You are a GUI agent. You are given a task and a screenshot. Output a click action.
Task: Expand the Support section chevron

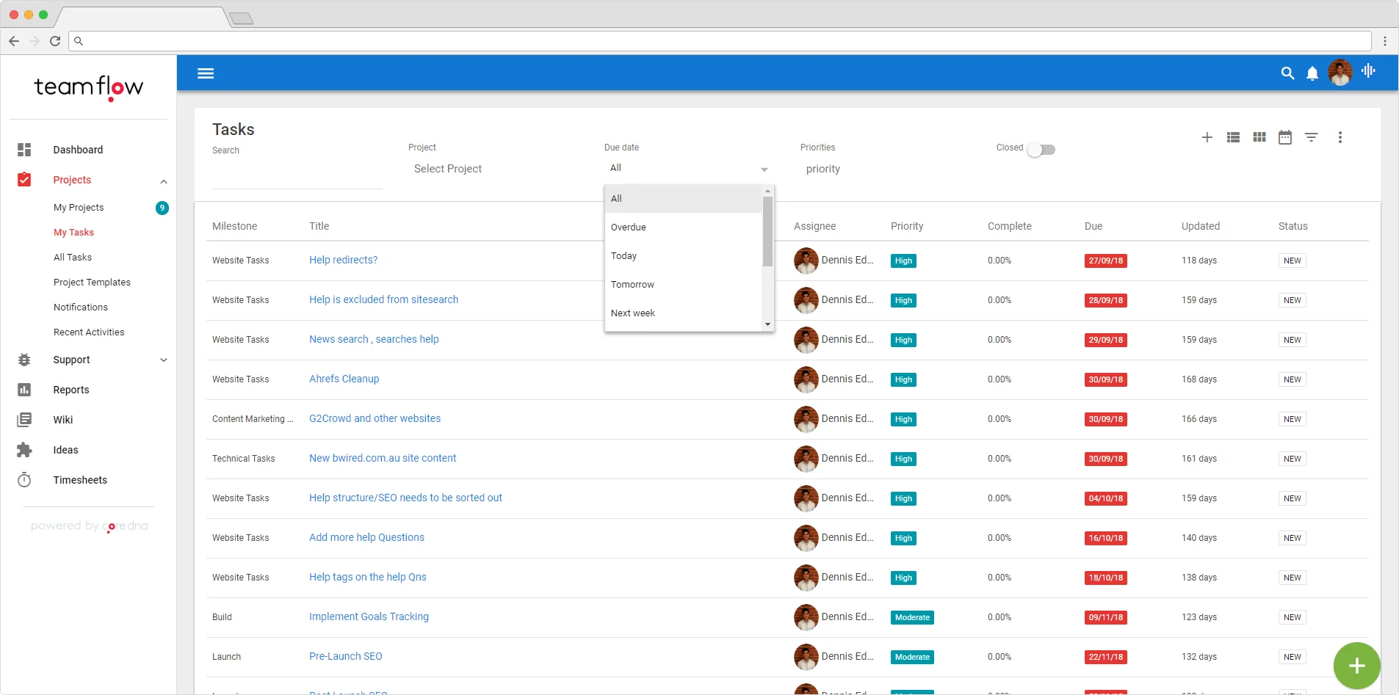pyautogui.click(x=164, y=360)
